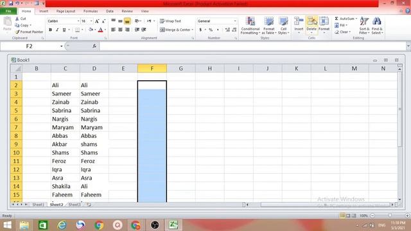This screenshot has height=231, width=411.
Task: Click inside the formula bar
Action: [x=252, y=46]
